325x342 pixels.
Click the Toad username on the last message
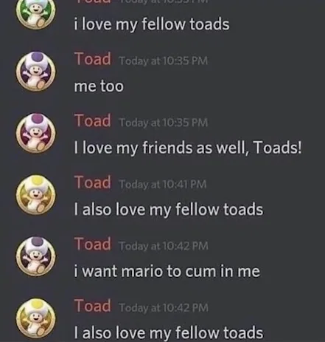(92, 306)
